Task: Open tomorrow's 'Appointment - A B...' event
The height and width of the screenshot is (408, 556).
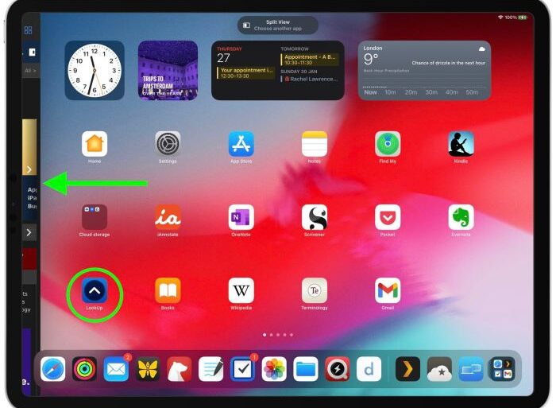Action: pos(310,60)
